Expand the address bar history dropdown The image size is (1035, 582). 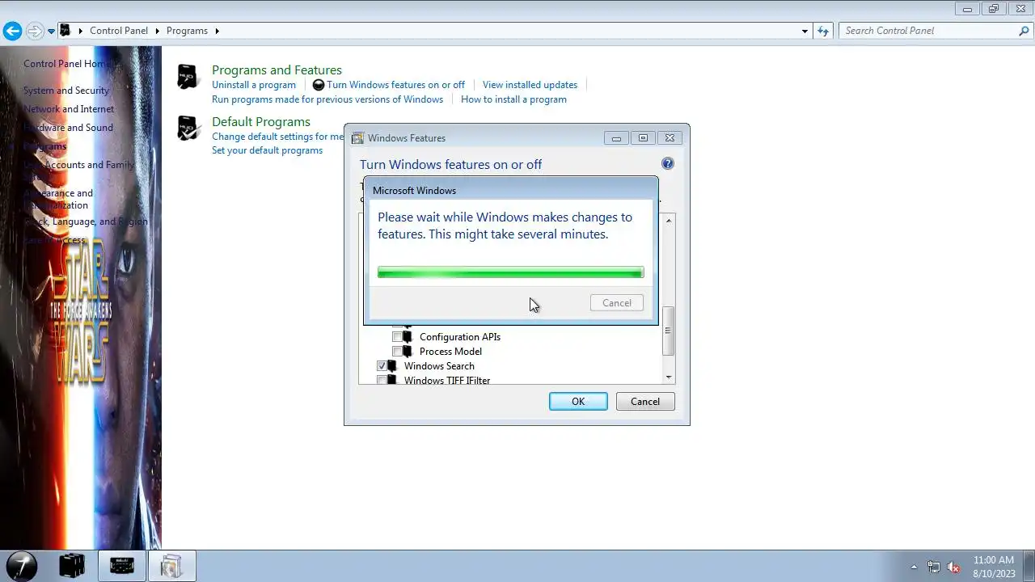[805, 31]
